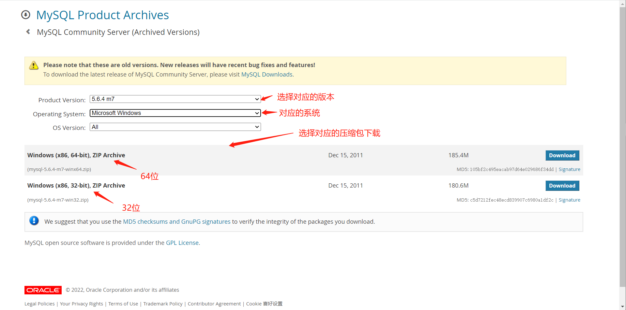Click the 185.4M file size
Screen dimensions: 626x310
458,155
